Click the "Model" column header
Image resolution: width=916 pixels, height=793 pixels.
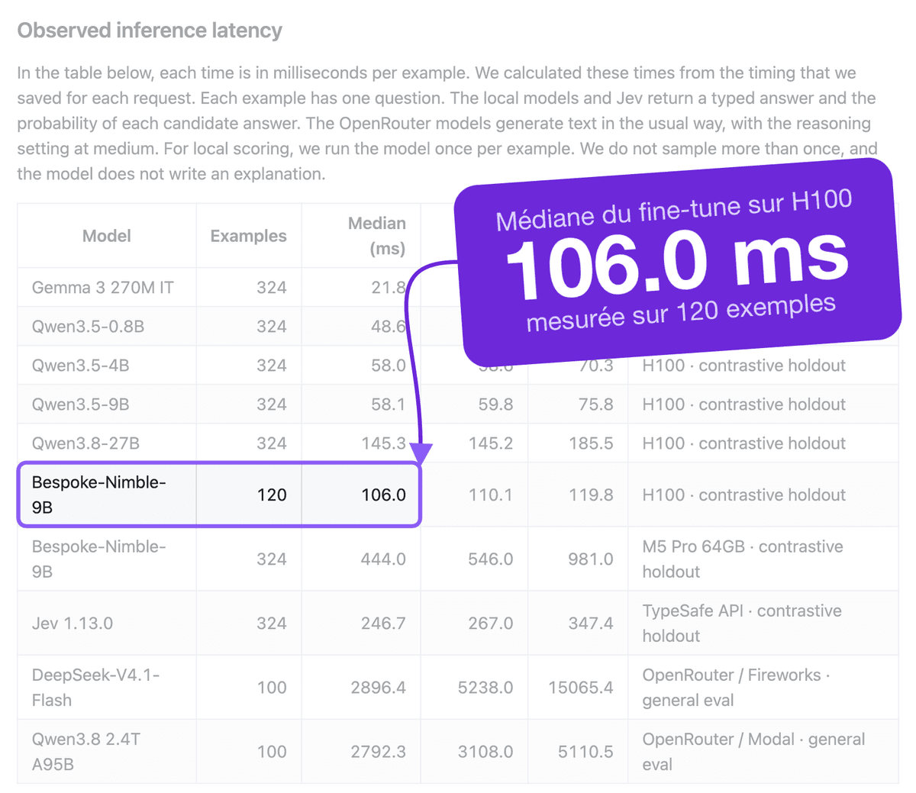107,236
